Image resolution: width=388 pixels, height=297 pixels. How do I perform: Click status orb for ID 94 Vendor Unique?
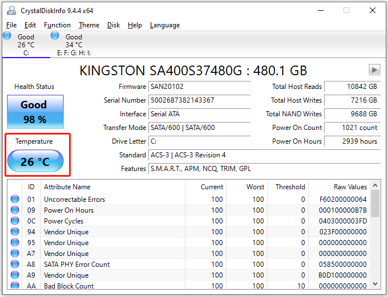click(15, 231)
